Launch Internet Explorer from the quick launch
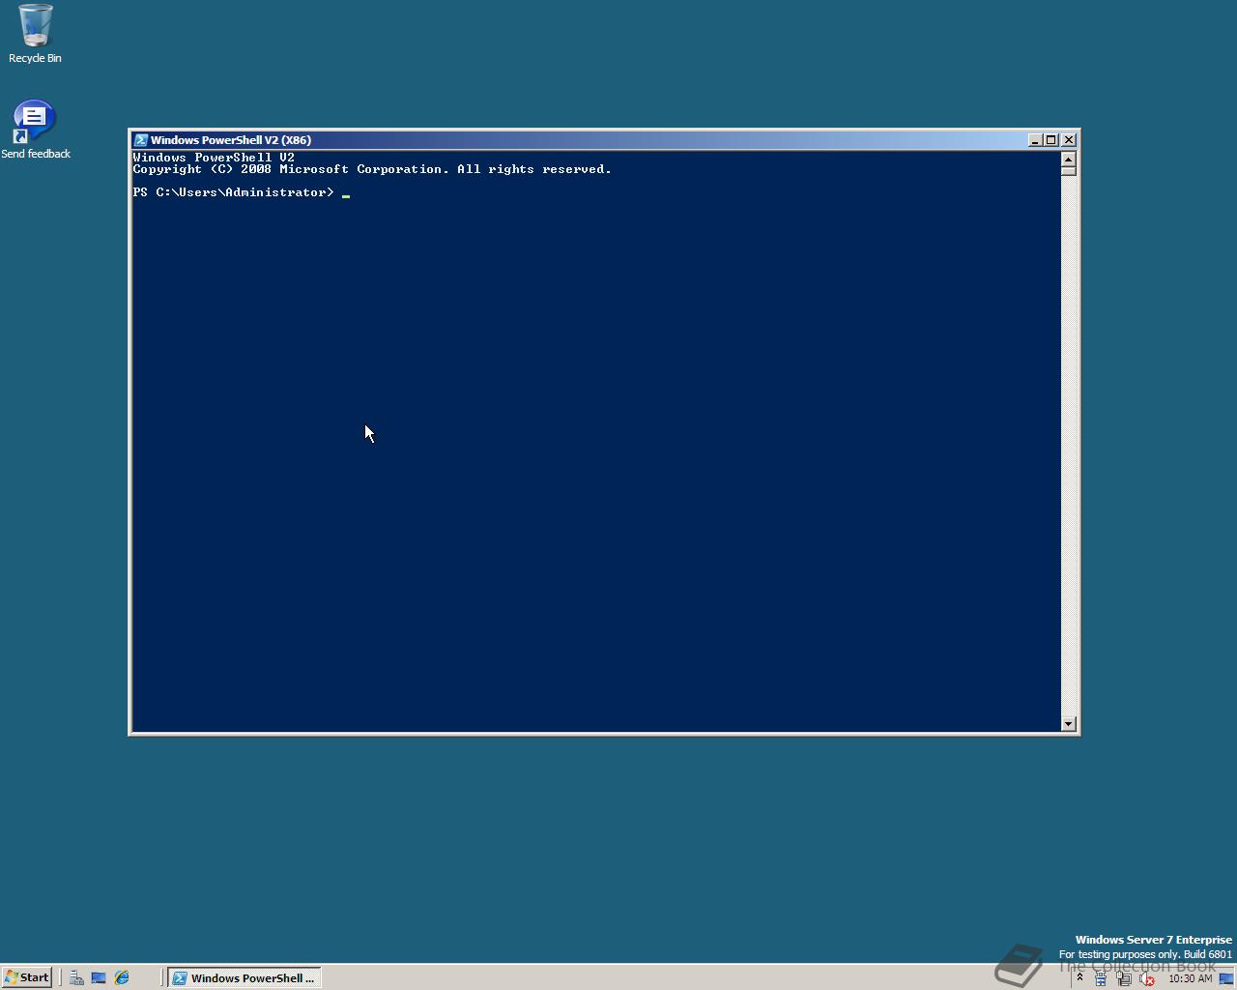 (122, 978)
